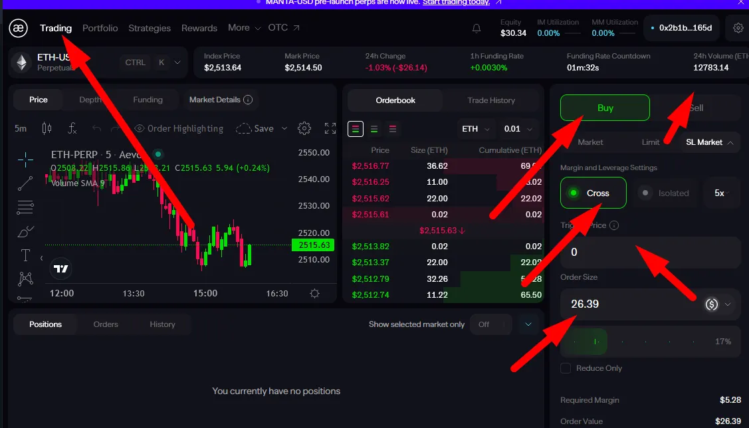Adjust the order size percentage slider
The image size is (749, 428).
(650, 342)
